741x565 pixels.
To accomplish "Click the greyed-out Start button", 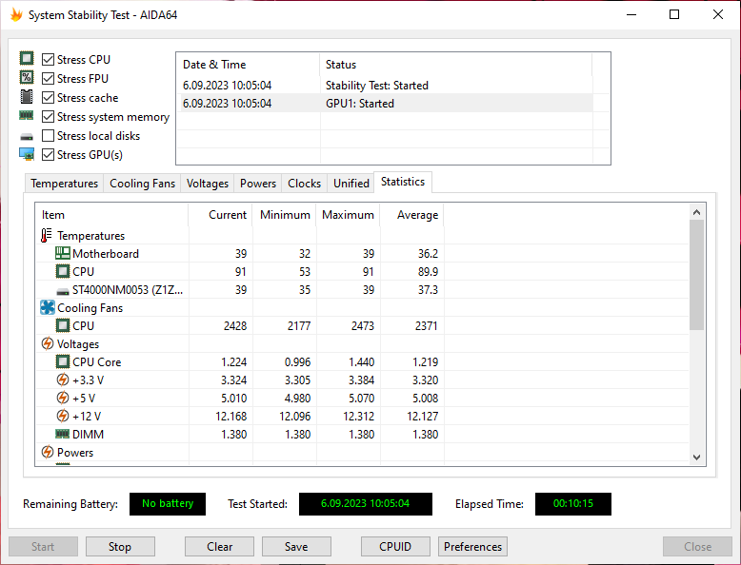I will tap(43, 547).
